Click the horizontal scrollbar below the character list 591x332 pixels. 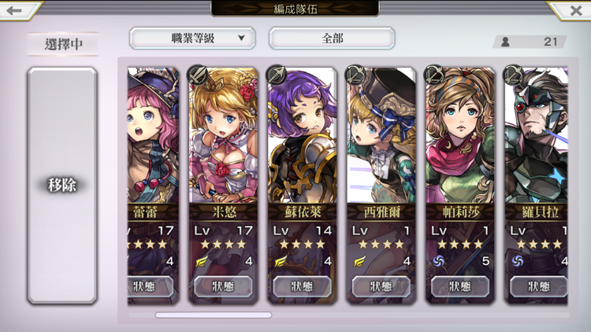click(214, 315)
